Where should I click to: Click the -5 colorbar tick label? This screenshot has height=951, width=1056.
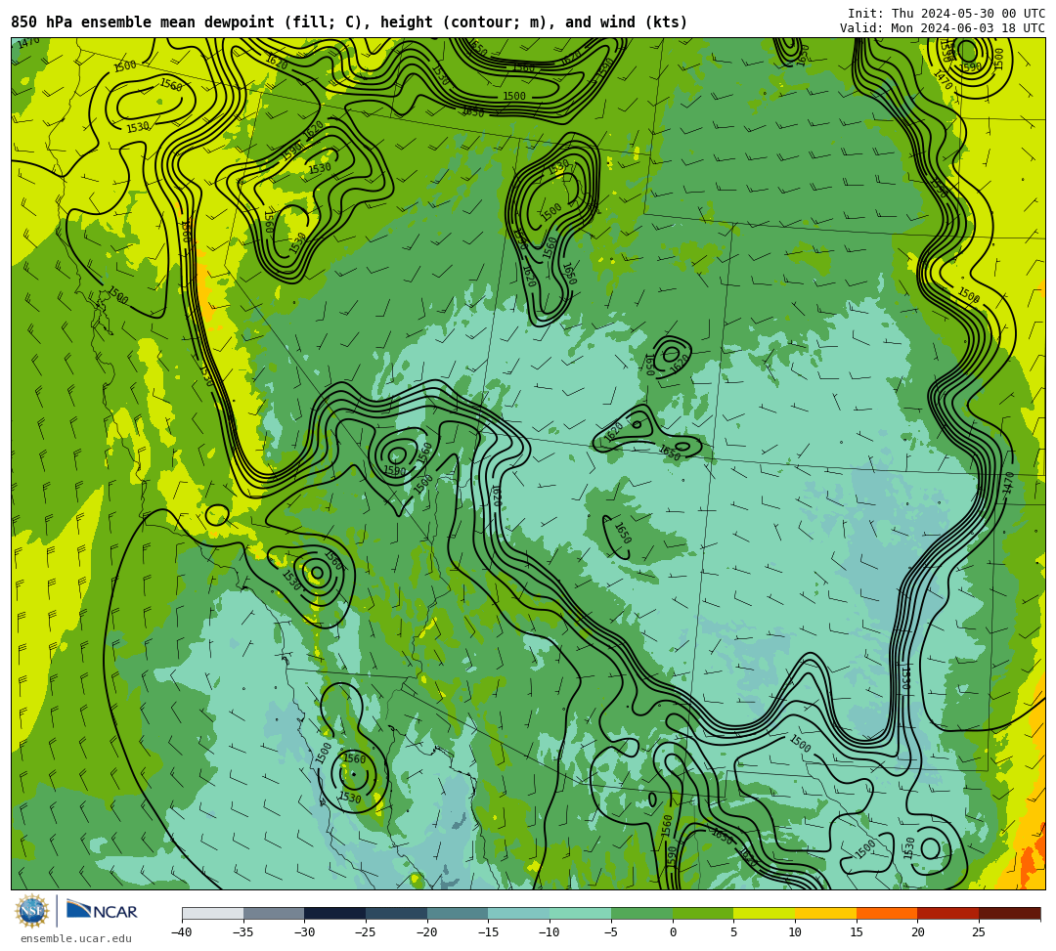(x=611, y=932)
